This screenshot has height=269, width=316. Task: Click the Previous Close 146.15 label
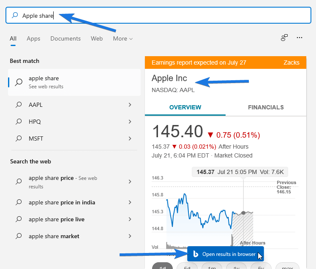click(286, 187)
